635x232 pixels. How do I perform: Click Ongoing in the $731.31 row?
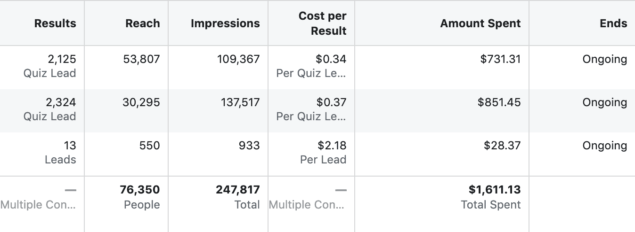pyautogui.click(x=605, y=60)
